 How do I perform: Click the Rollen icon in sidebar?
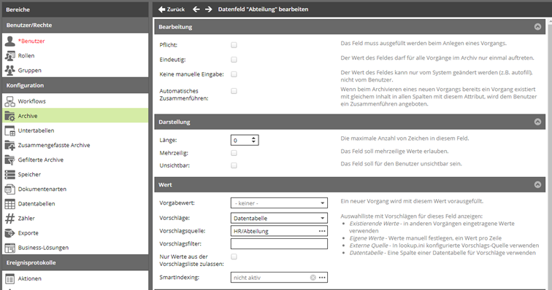(x=10, y=56)
